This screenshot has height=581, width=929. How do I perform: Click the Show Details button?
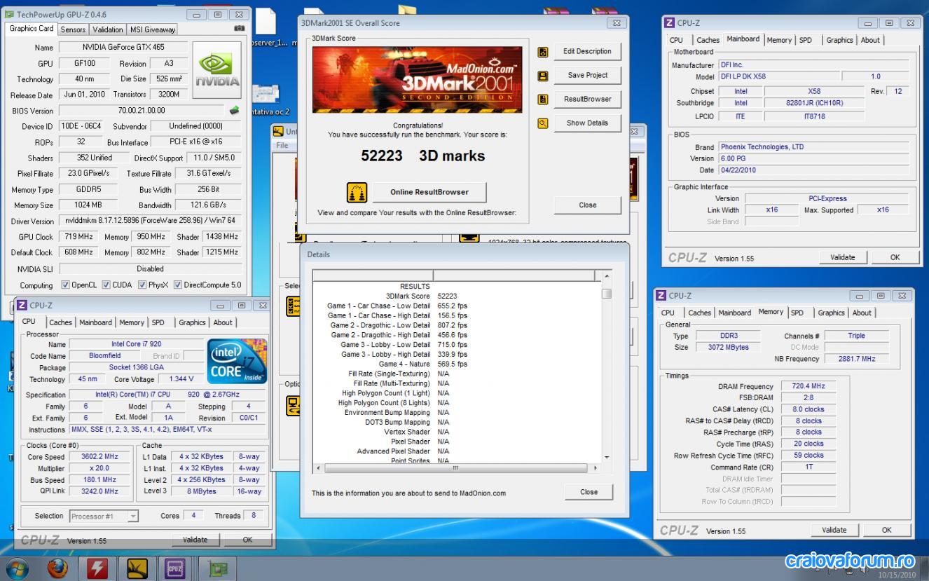587,123
